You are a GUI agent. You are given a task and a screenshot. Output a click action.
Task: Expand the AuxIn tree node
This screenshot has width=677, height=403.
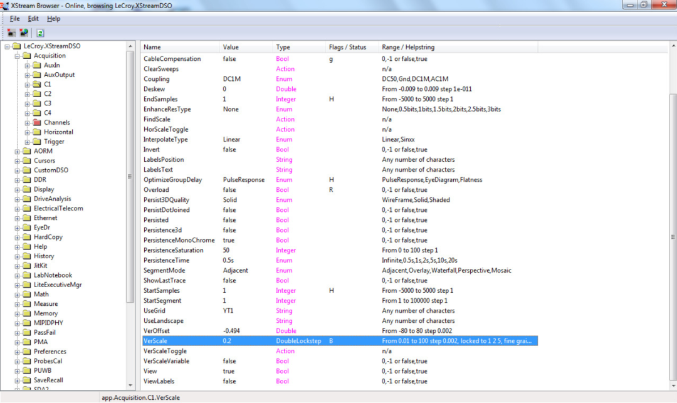(x=26, y=65)
